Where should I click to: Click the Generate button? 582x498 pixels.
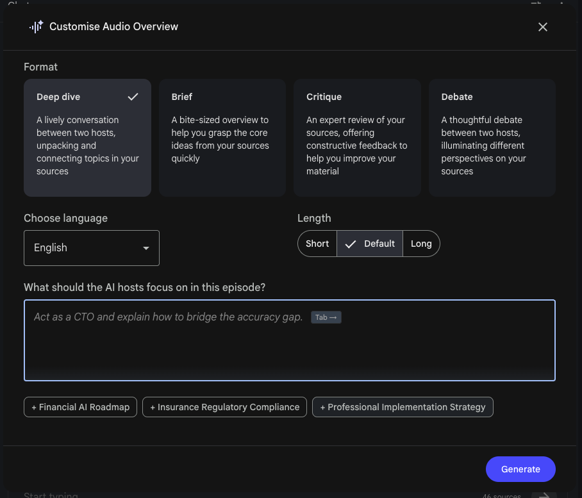pos(520,469)
